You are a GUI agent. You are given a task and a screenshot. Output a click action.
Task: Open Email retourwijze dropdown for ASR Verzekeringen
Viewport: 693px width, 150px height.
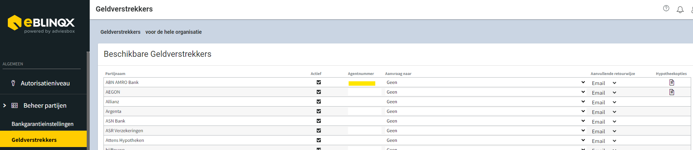coord(604,131)
